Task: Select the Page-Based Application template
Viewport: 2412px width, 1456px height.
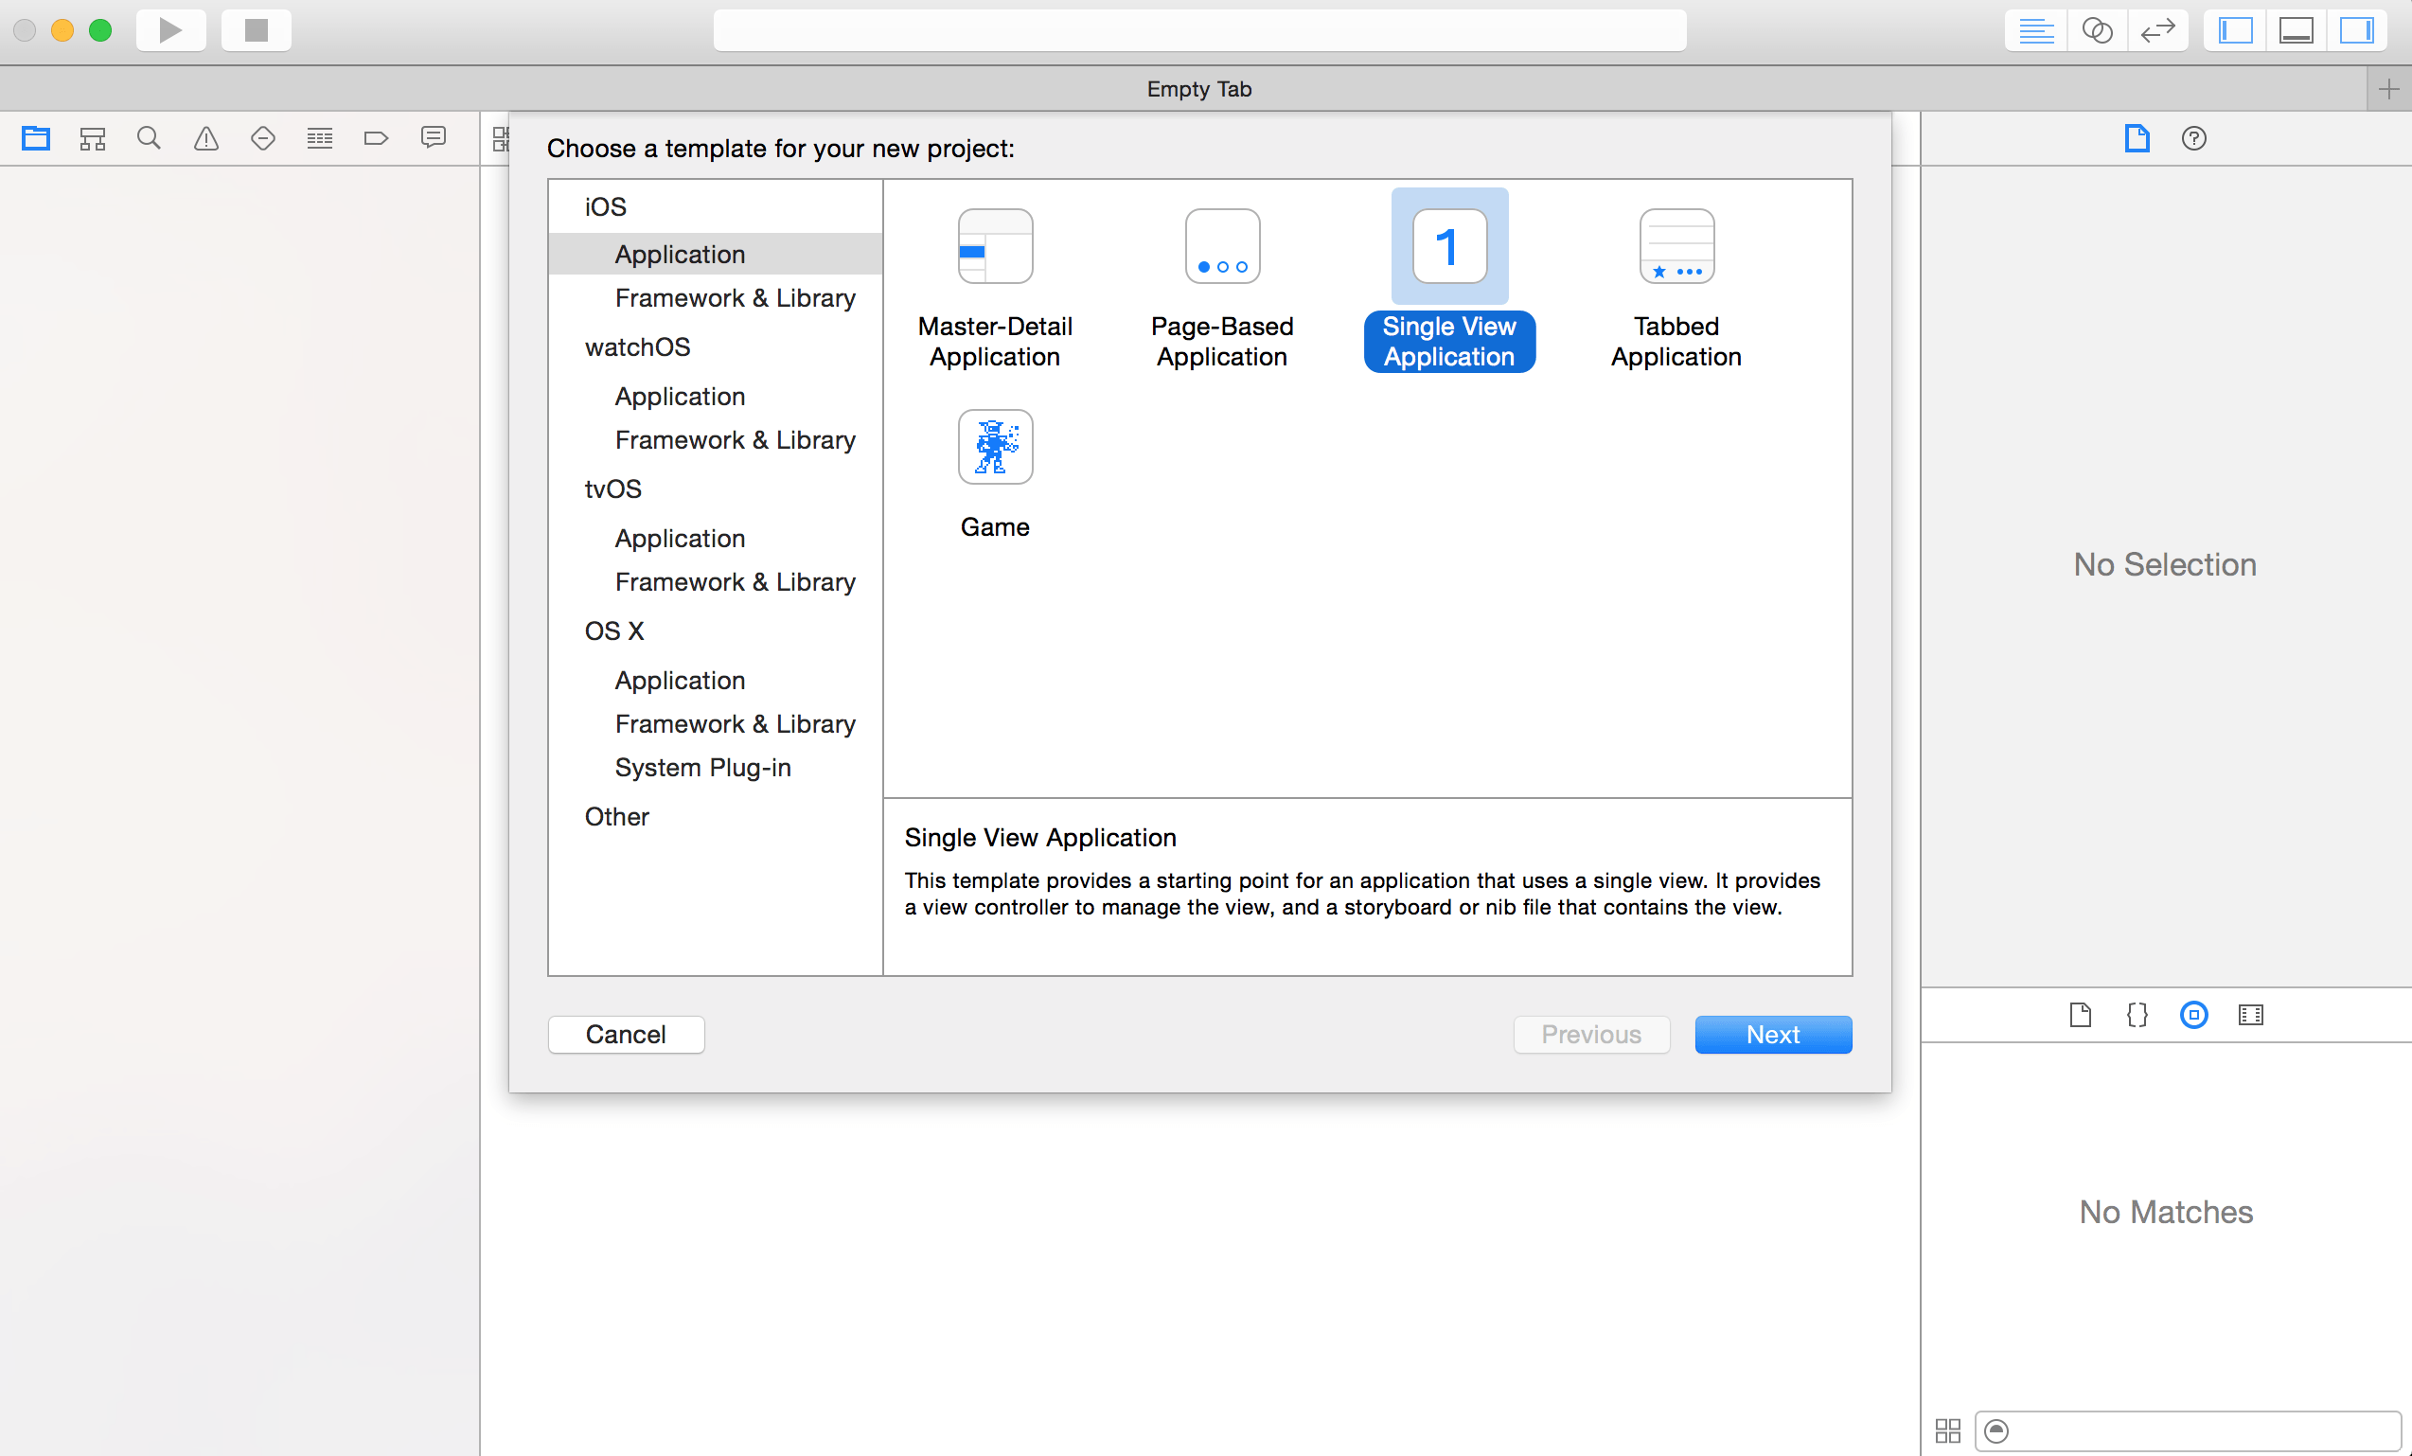Action: point(1222,288)
